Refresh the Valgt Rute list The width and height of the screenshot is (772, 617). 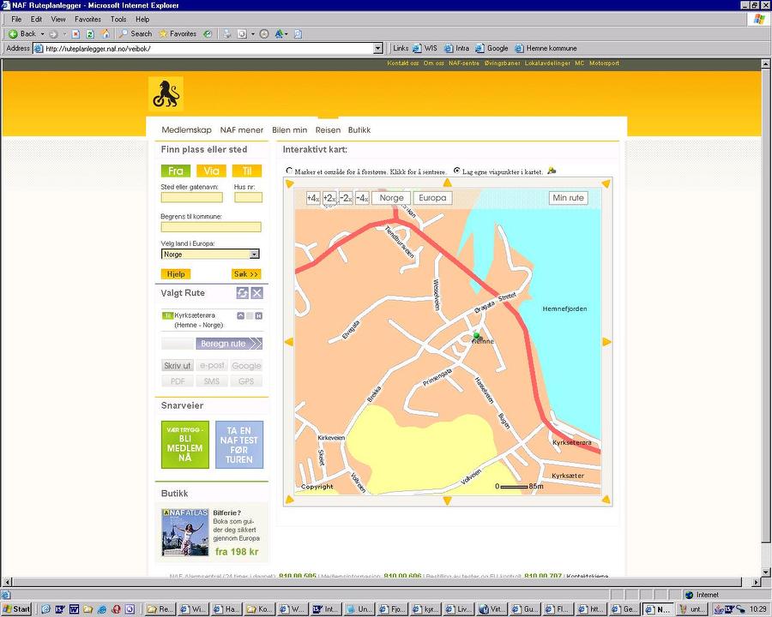pyautogui.click(x=243, y=293)
